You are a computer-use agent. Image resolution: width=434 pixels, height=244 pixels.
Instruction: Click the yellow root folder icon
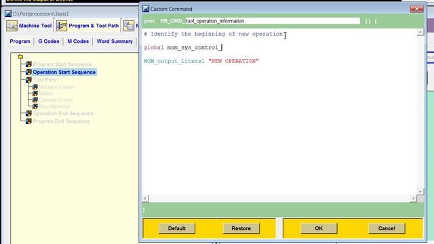[20, 57]
